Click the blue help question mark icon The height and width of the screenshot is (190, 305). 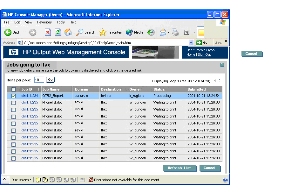[222, 65]
